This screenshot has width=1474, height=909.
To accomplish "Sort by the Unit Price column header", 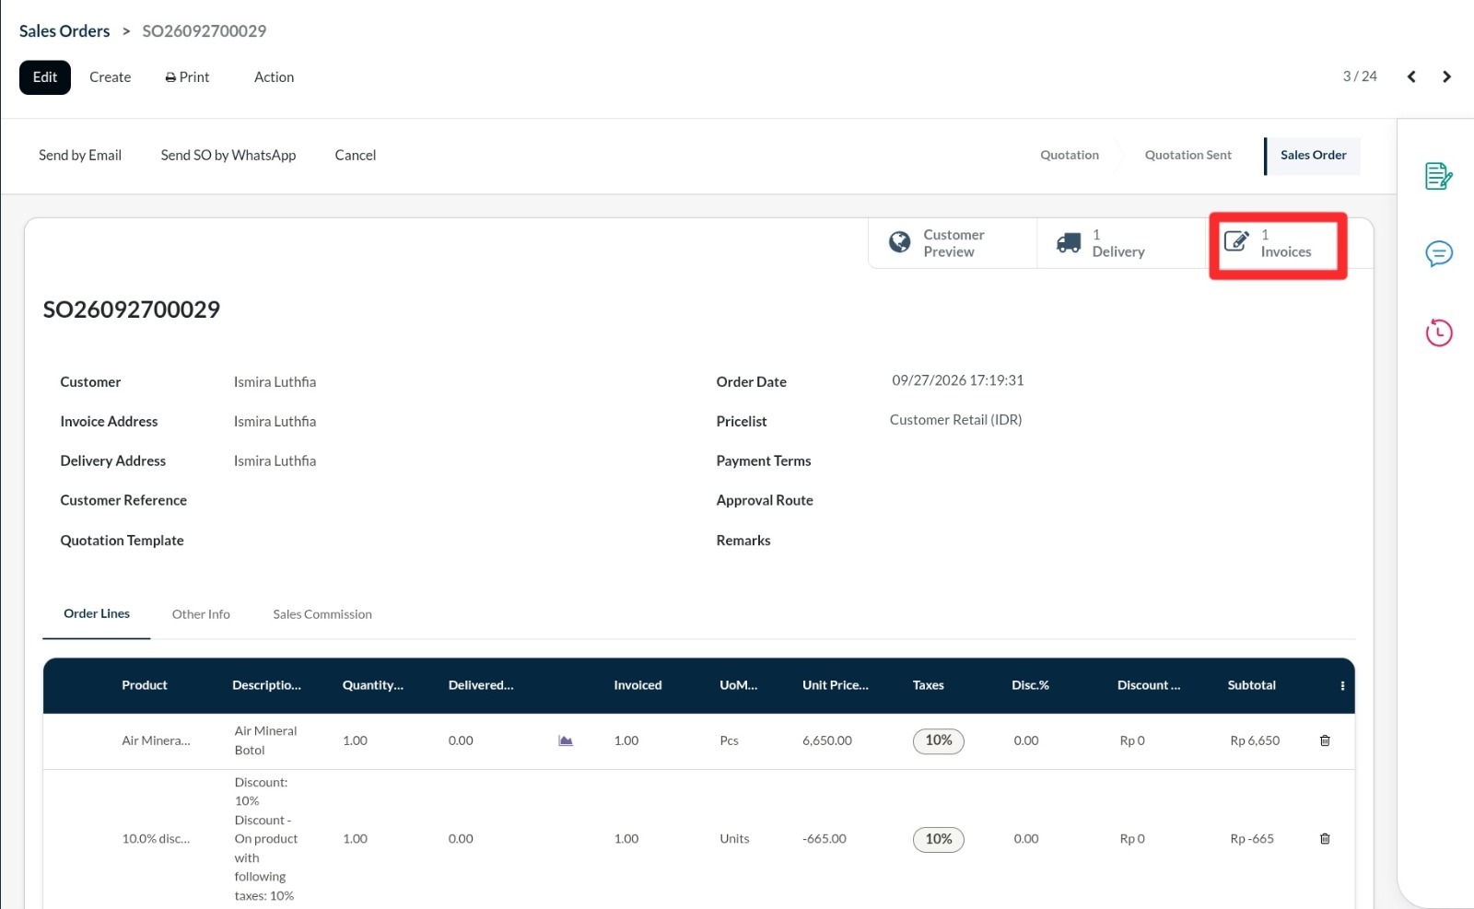I will [x=835, y=685].
